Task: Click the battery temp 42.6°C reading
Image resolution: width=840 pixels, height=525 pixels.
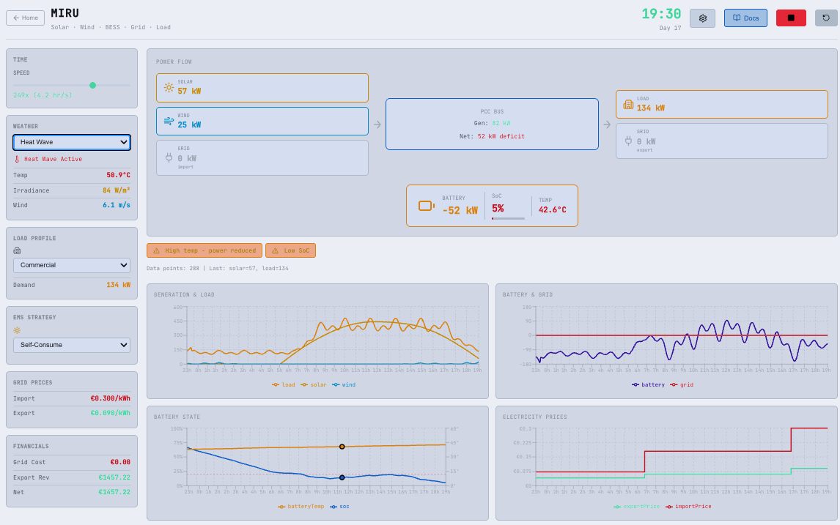Action: [553, 210]
